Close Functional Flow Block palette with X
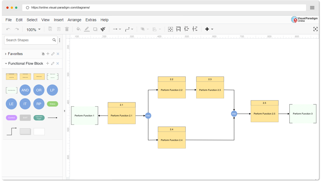The width and height of the screenshot is (322, 183). 58,64
